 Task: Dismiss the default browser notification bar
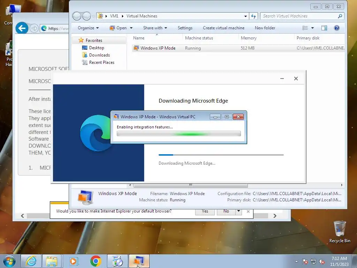248,211
